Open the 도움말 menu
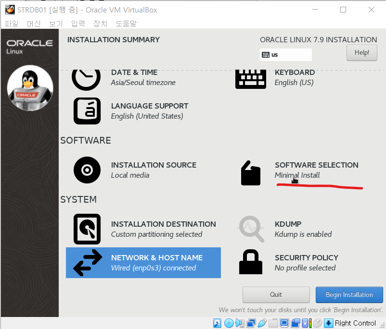 [x=126, y=24]
